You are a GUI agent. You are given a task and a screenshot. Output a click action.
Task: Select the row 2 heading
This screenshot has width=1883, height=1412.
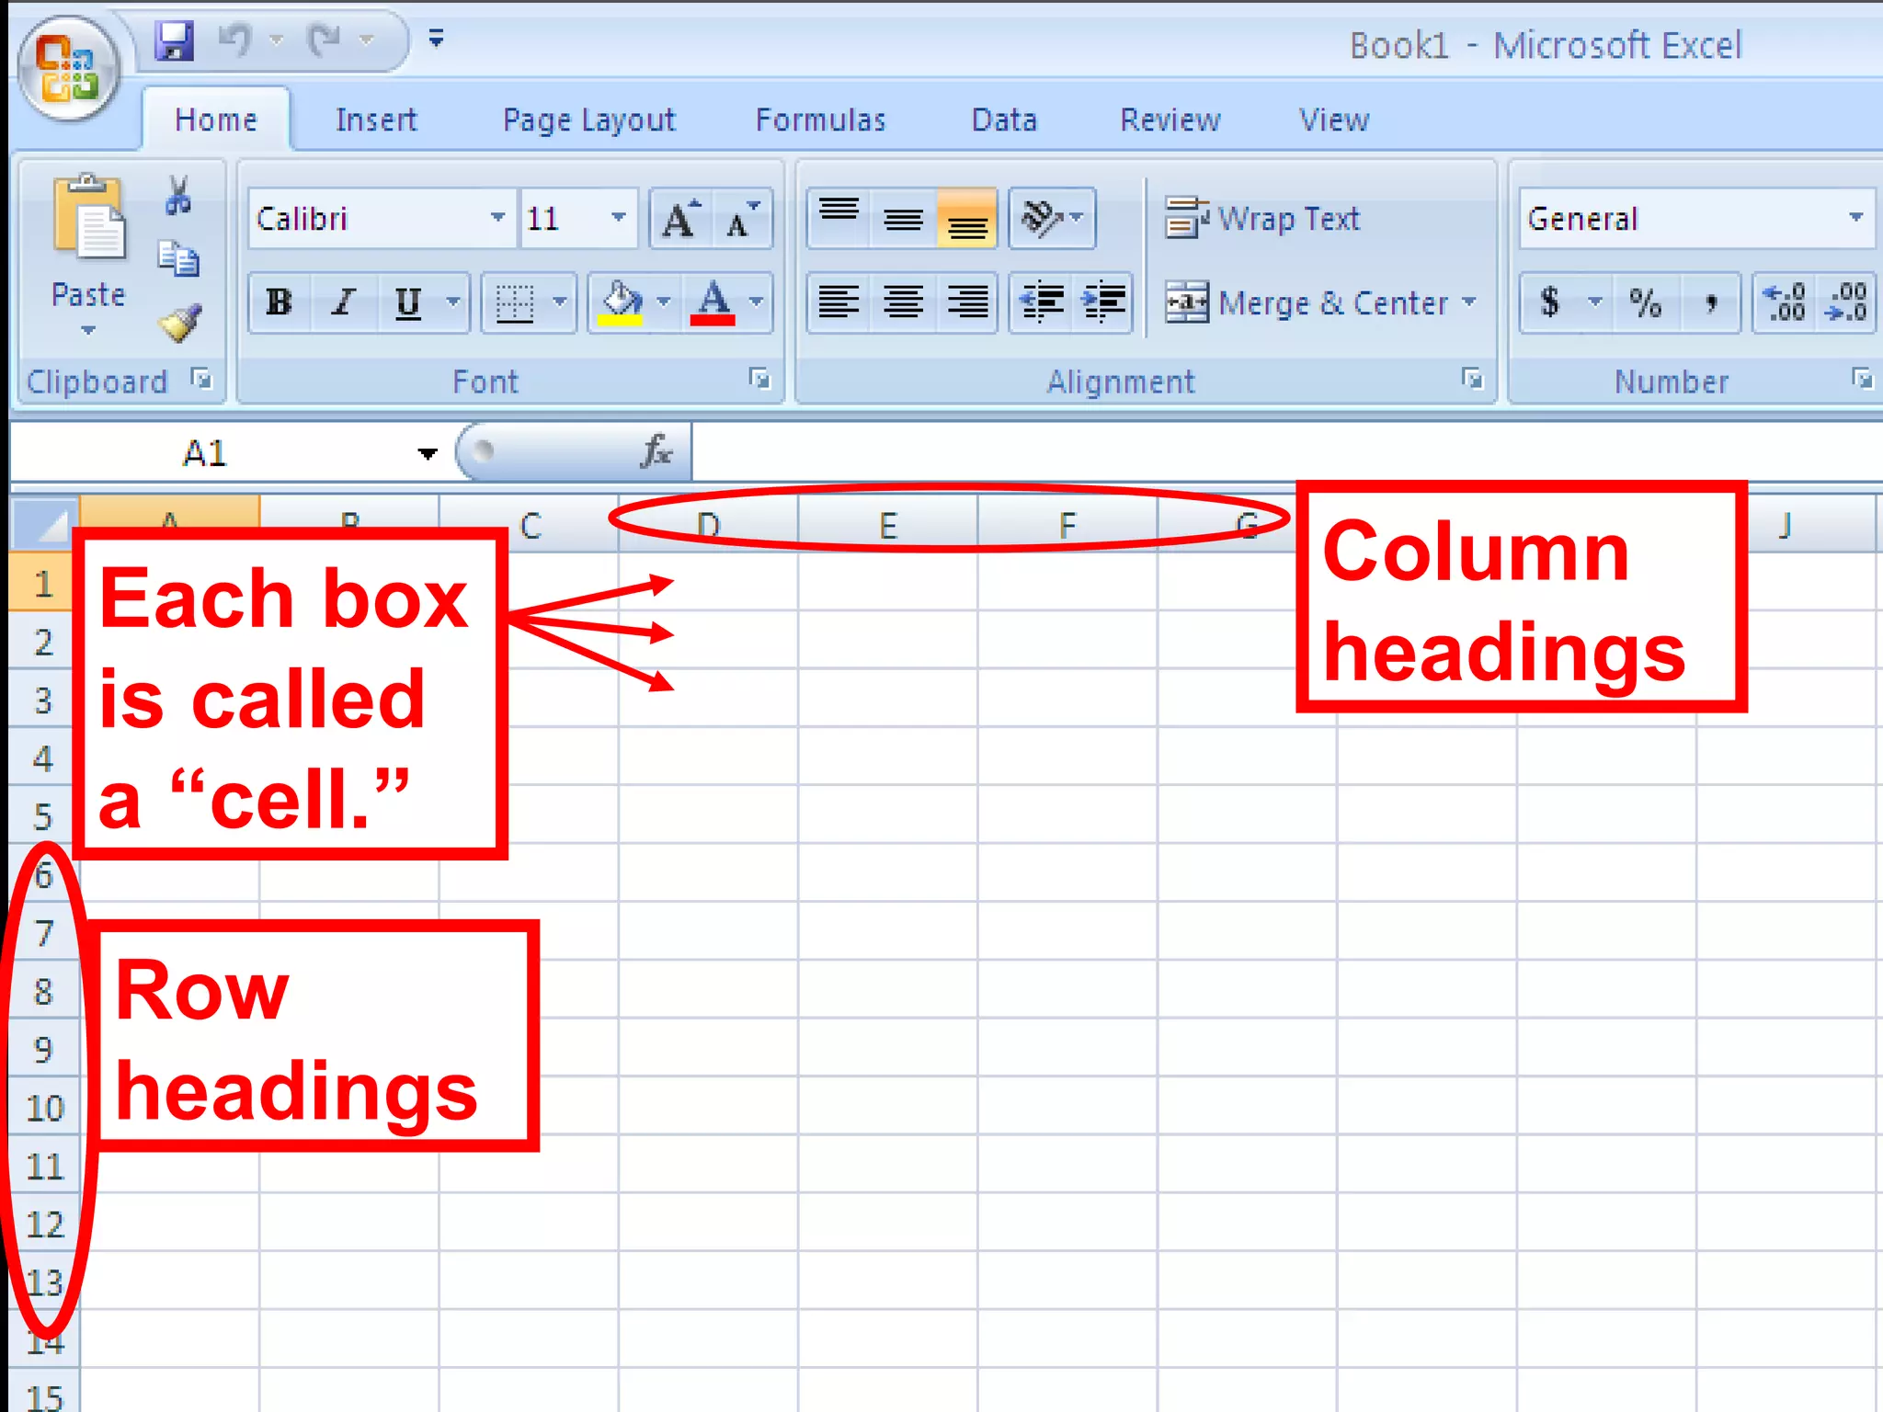click(x=43, y=641)
